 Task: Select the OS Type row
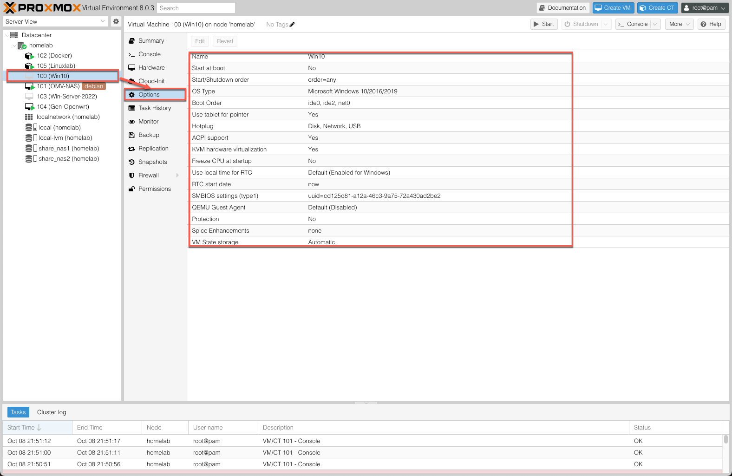458,91
